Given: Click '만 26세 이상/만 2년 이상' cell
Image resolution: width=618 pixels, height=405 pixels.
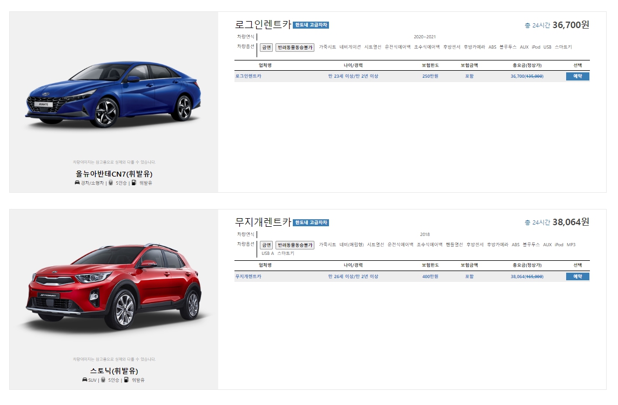Looking at the screenshot, I should coord(353,276).
